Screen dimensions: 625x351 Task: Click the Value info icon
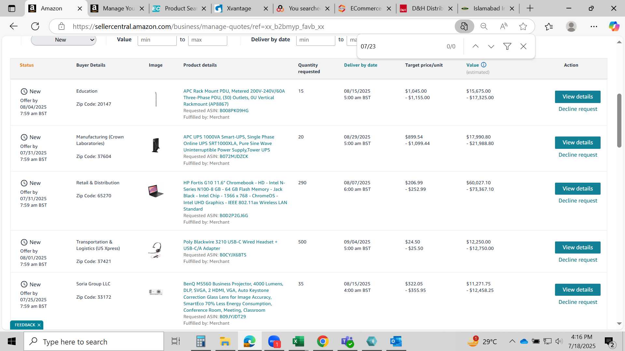pyautogui.click(x=484, y=65)
